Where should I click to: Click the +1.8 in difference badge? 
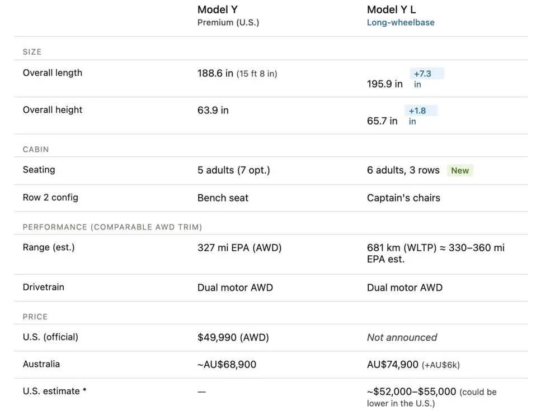[421, 116]
